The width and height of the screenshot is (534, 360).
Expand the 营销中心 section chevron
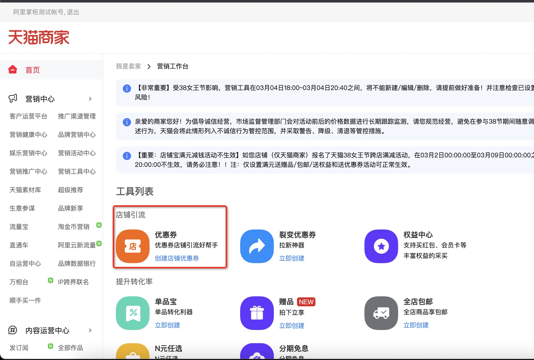tap(90, 99)
